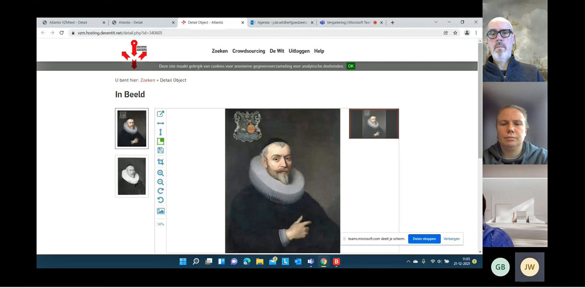585x288 pixels.
Task: Reload the page in Chrome
Action: pos(62,33)
